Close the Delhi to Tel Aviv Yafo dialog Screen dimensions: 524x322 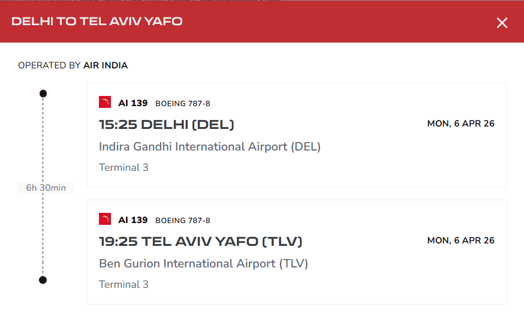pyautogui.click(x=502, y=23)
